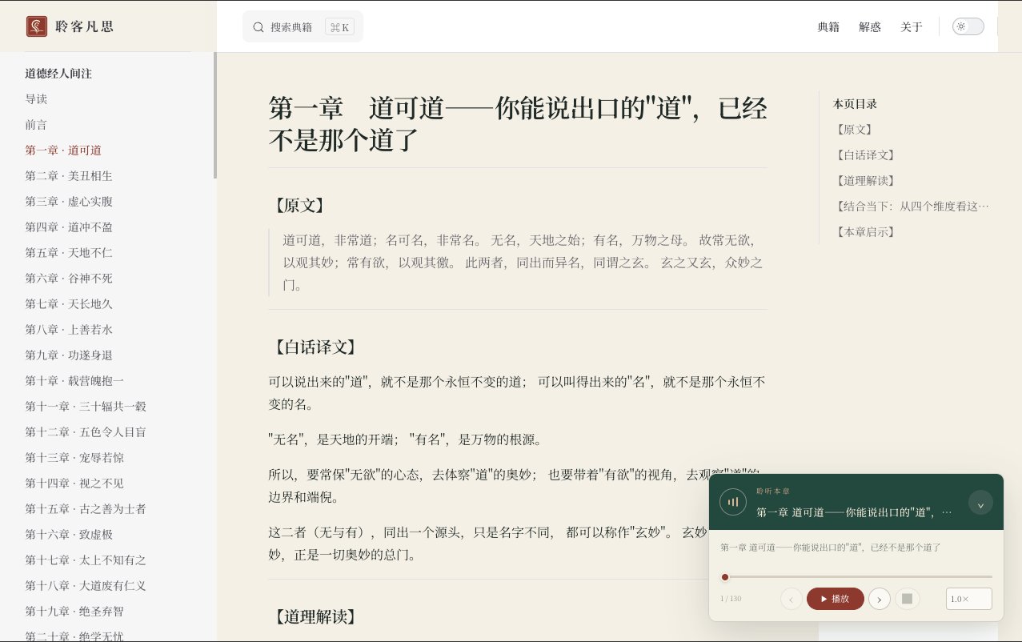This screenshot has width=1022, height=642.
Task: Select 第七章 · 天长地久 in sidebar
Action: click(69, 304)
